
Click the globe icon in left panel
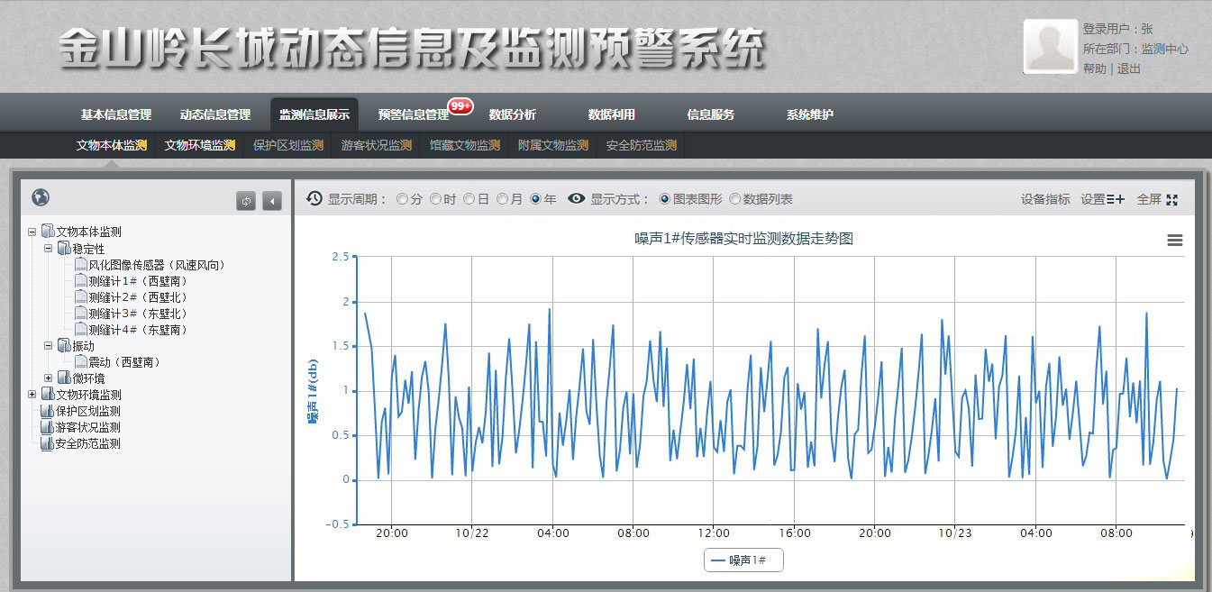[x=40, y=198]
